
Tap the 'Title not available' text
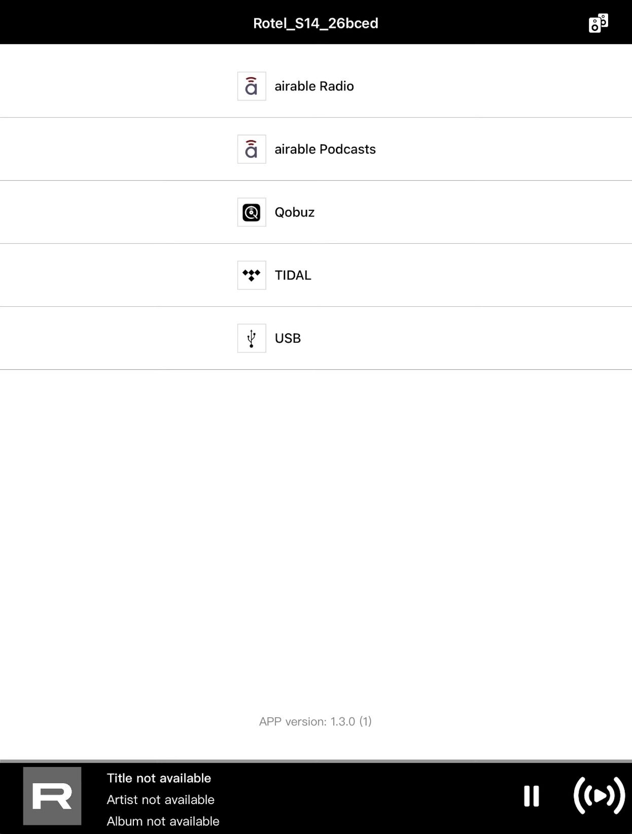coord(159,778)
